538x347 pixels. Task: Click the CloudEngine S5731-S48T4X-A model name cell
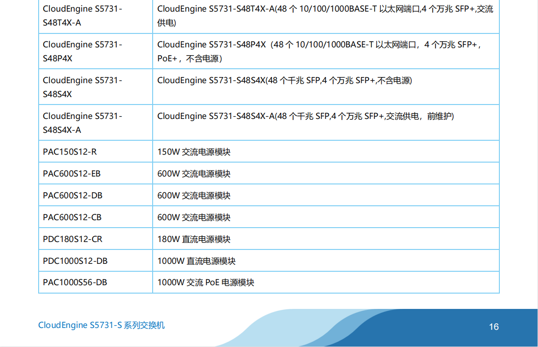[x=82, y=15]
